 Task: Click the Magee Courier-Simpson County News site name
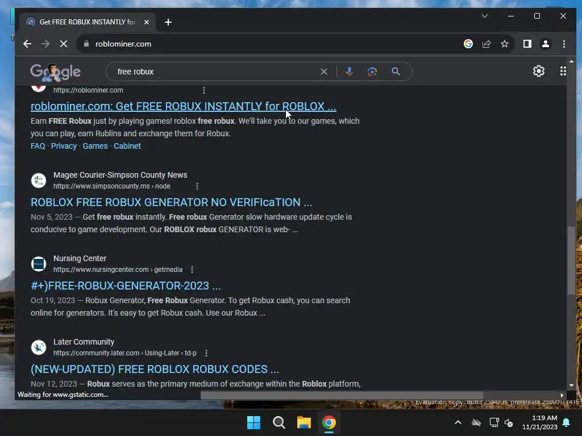pyautogui.click(x=120, y=175)
